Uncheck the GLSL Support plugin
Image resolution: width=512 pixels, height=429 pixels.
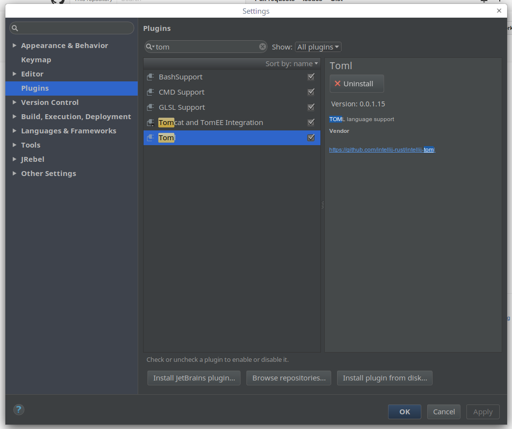[x=311, y=107]
